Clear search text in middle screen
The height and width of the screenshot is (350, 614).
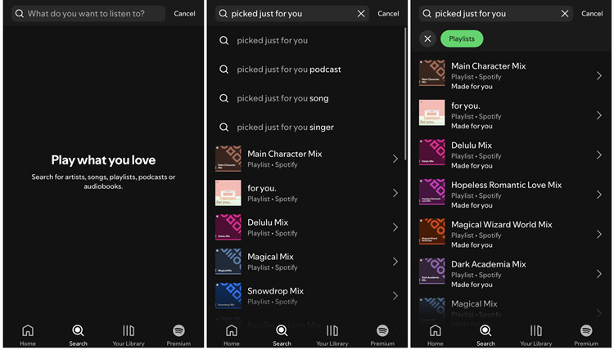(361, 14)
